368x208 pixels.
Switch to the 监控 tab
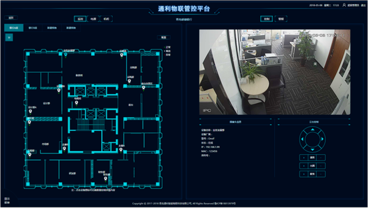pos(80,19)
